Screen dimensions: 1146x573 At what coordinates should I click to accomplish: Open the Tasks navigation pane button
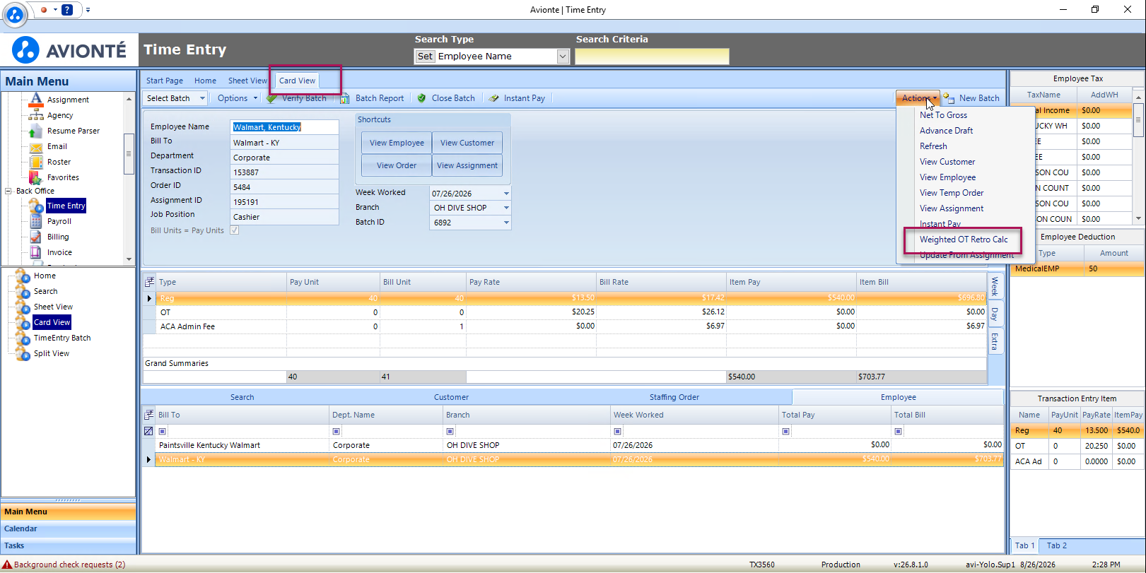coord(69,545)
